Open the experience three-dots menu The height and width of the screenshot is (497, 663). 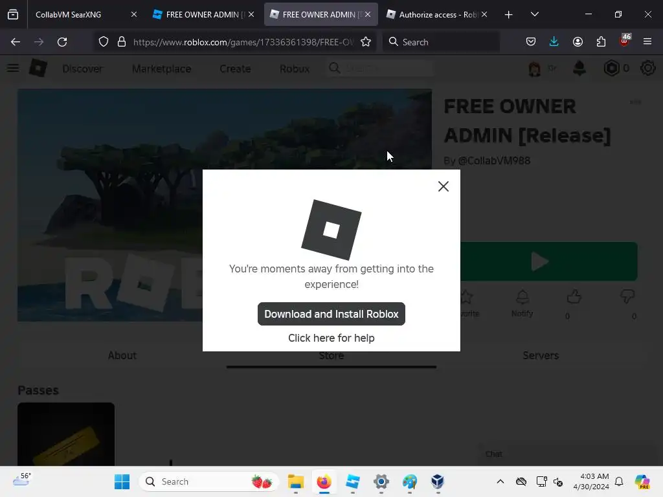click(x=636, y=102)
